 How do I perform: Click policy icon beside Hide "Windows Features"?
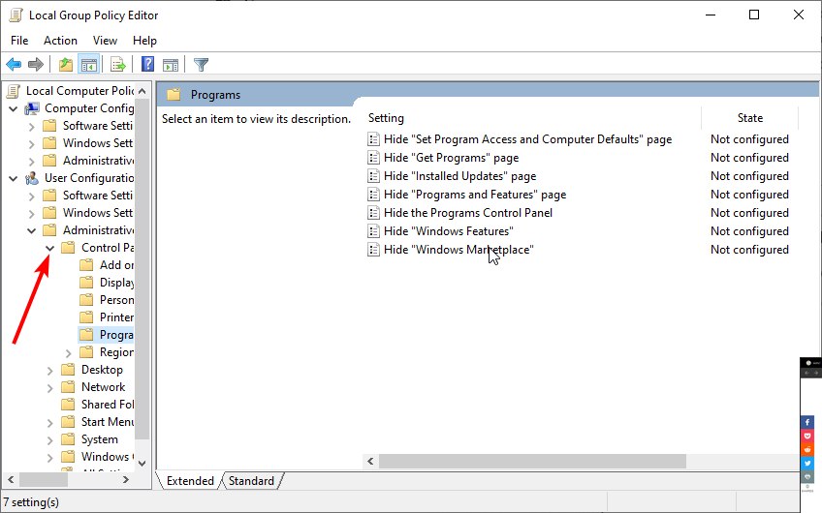(x=373, y=230)
